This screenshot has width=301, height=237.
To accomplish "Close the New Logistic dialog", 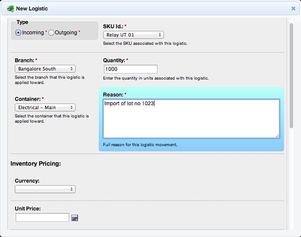I will (293, 9).
